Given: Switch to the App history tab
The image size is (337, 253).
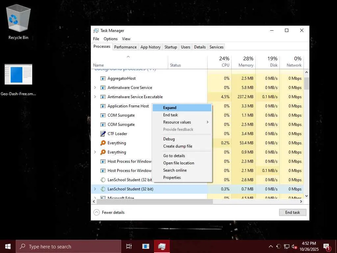Looking at the screenshot, I should pos(150,47).
